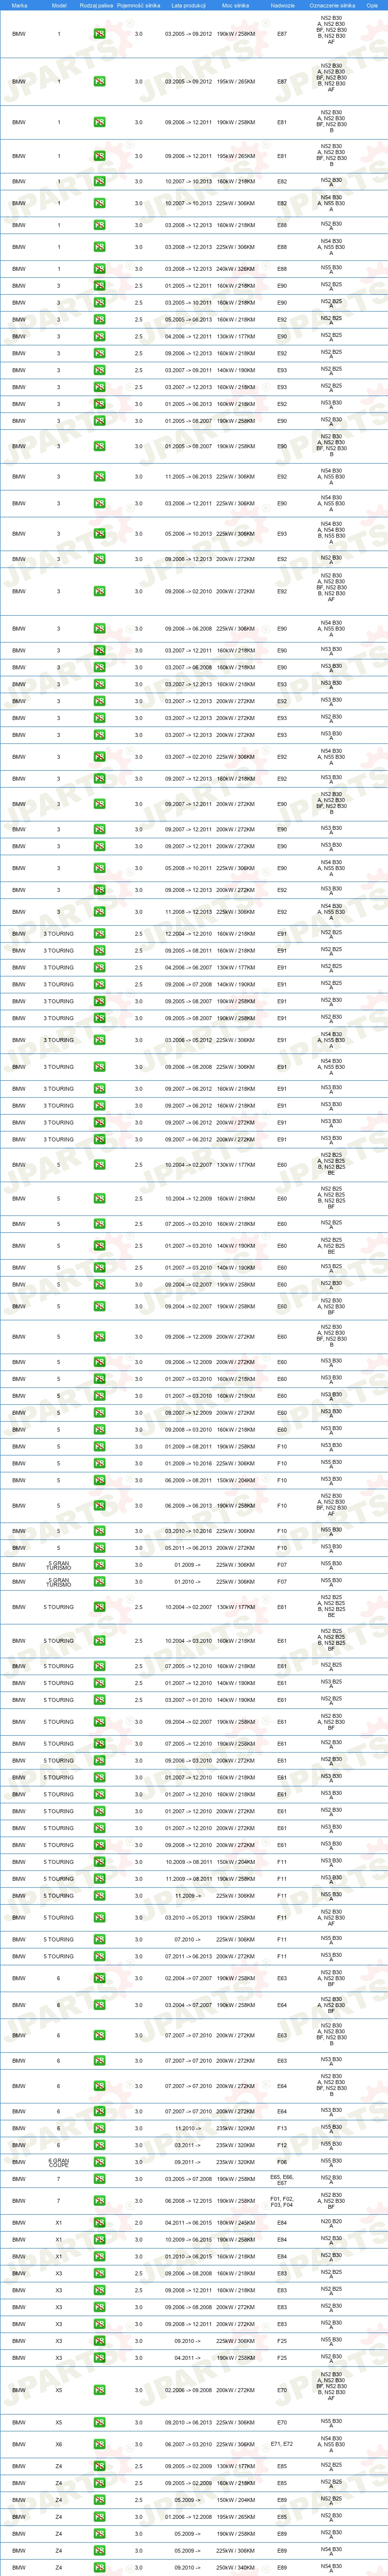Click the fuel icon in the Z4 2.5 130kW / 177KM row
Screen dimensions: 388x2576
[x=100, y=2465]
